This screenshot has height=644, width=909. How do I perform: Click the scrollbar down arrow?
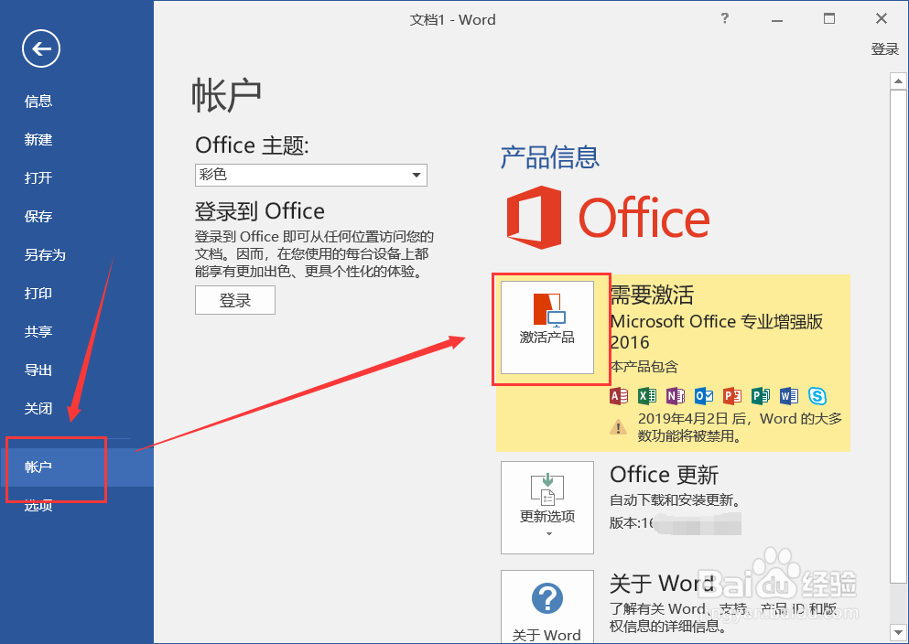click(x=898, y=632)
